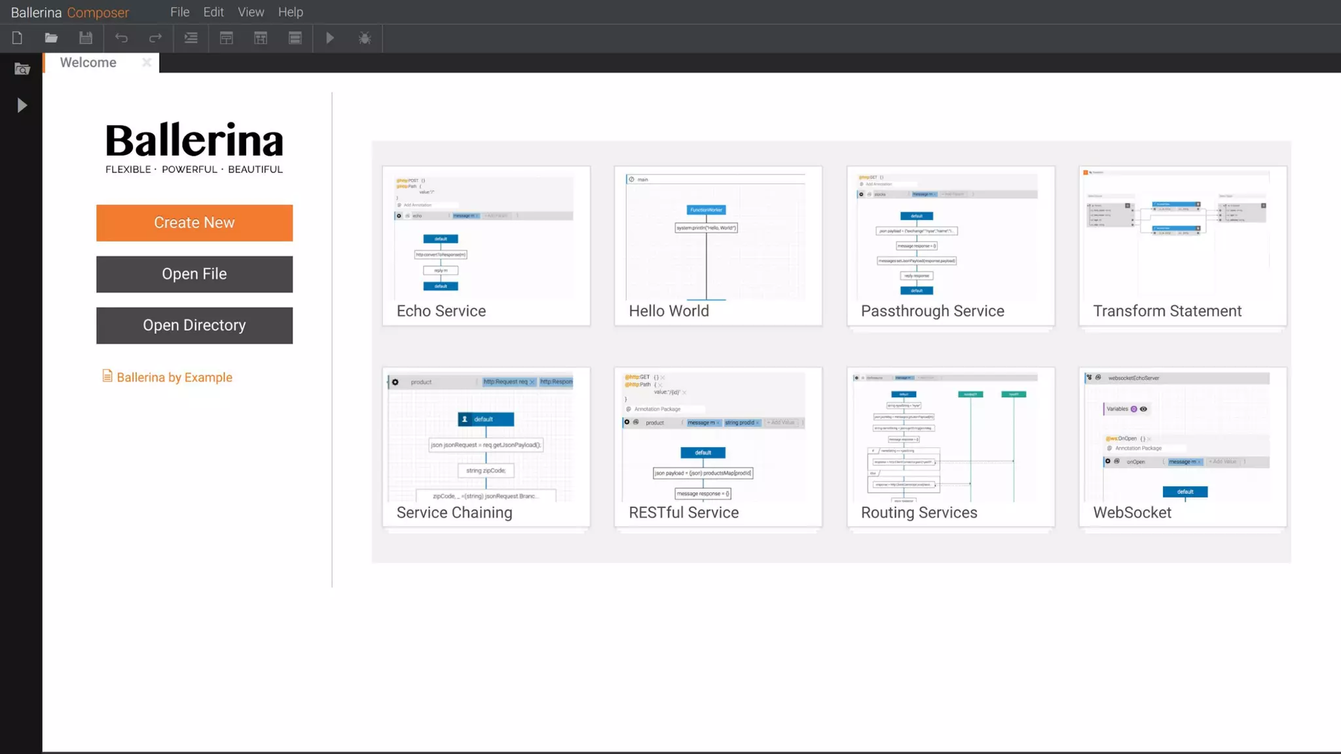The height and width of the screenshot is (754, 1341).
Task: Open the View menu
Action: (x=251, y=12)
